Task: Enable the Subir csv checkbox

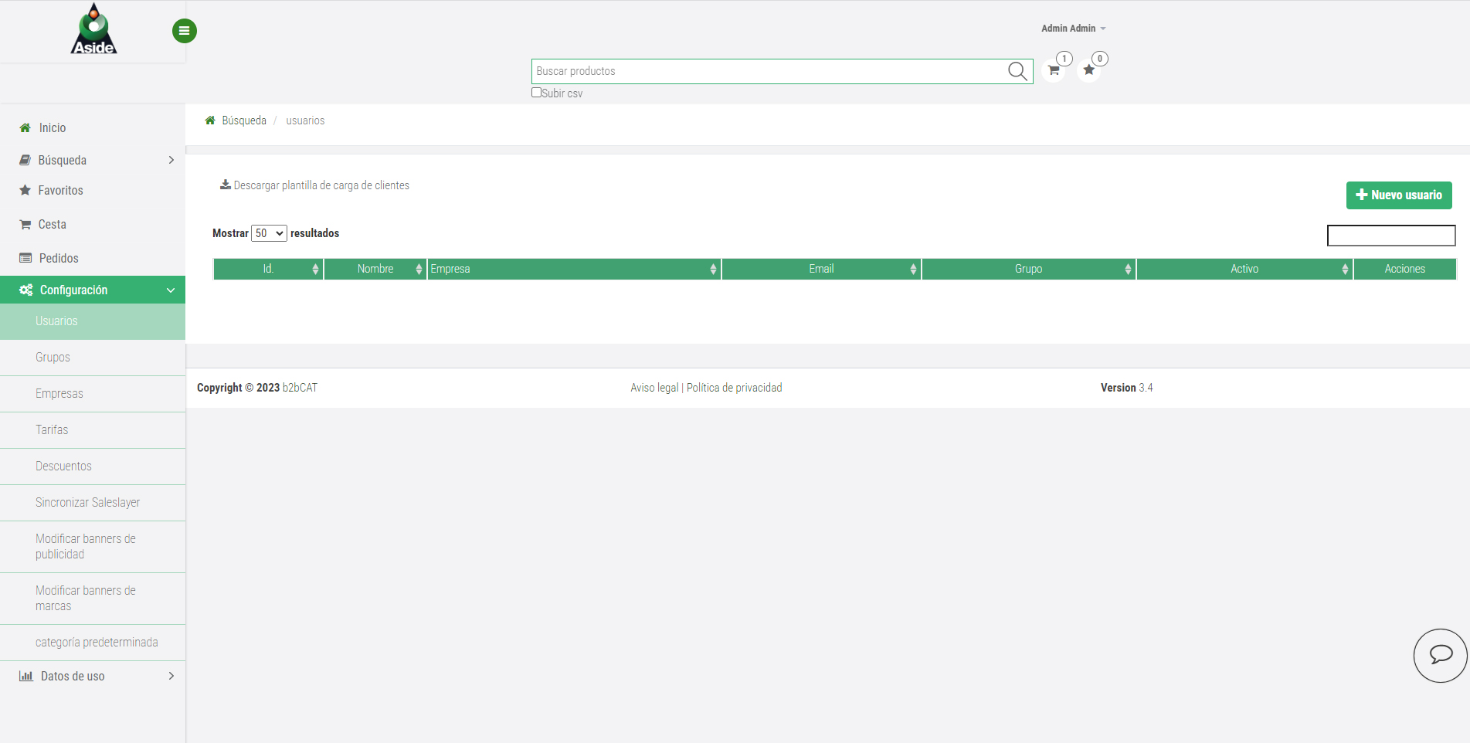Action: click(536, 93)
